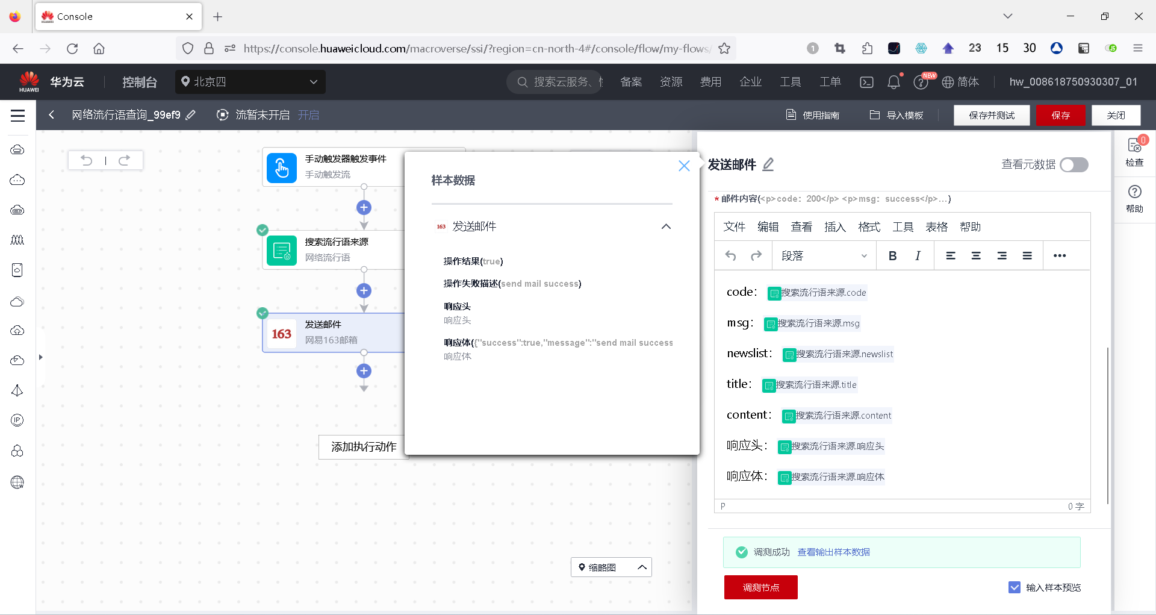Viewport: 1156px width, 615px height.
Task: Open the 北京四 region dropdown
Action: coord(250,82)
